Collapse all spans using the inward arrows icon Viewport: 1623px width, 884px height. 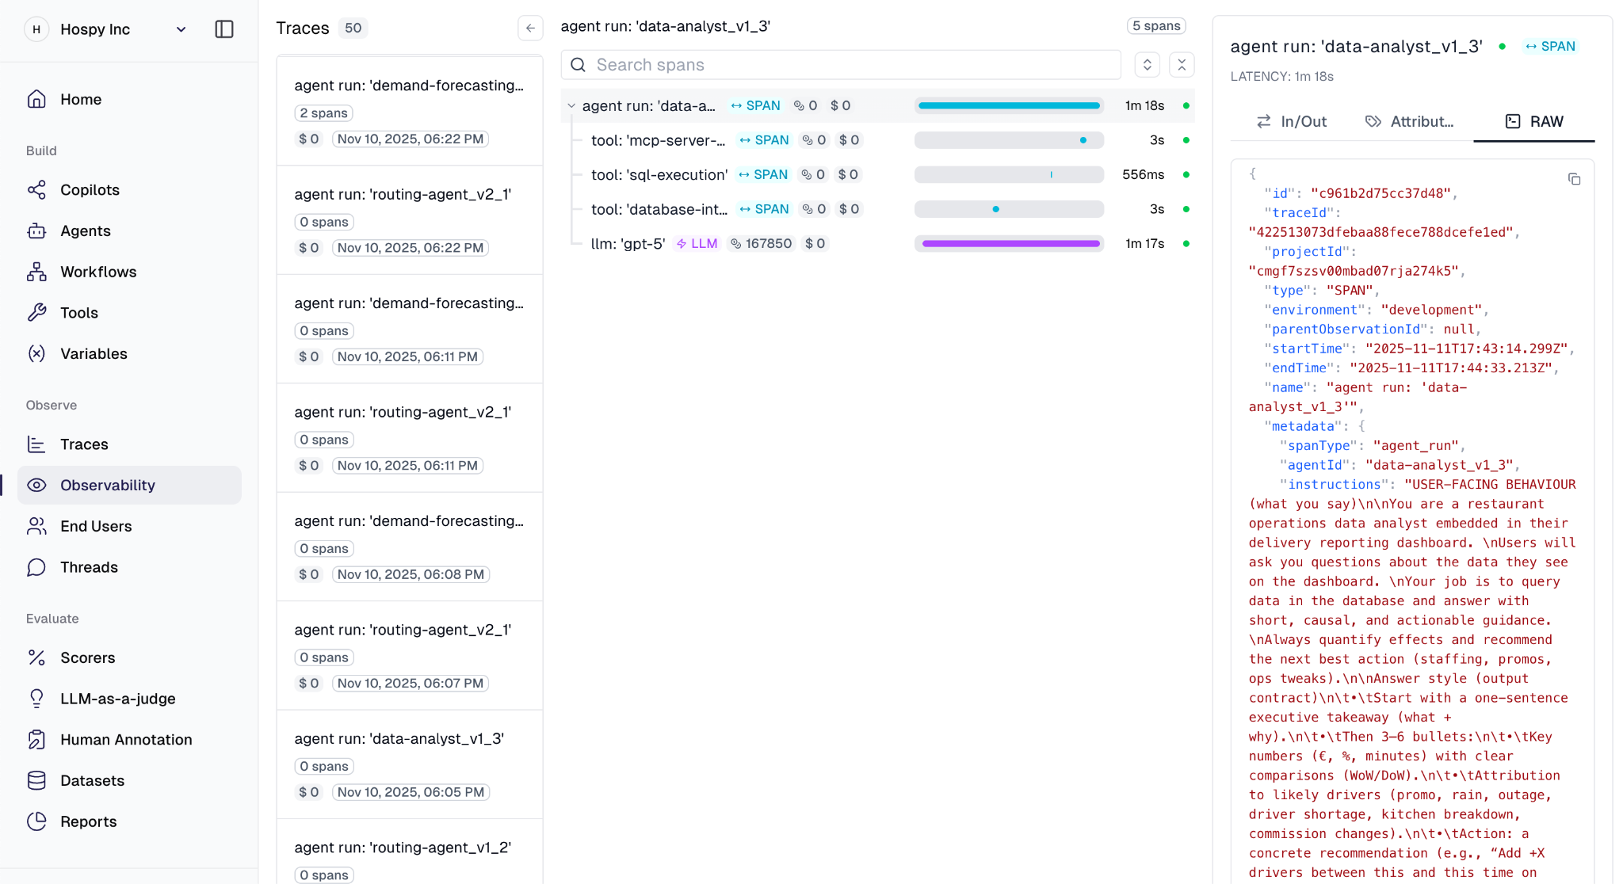tap(1182, 65)
